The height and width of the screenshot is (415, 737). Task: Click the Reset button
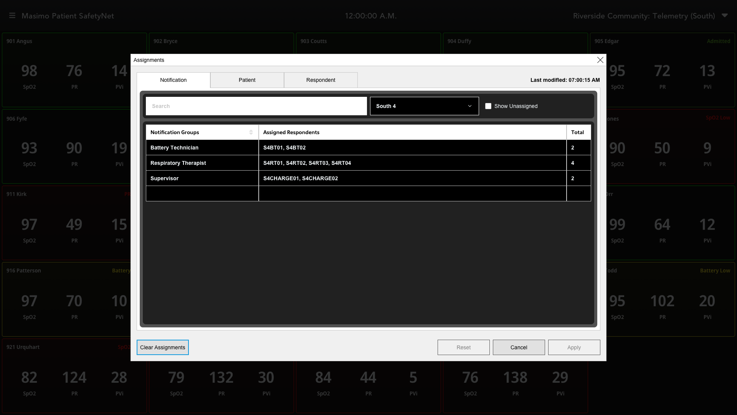coord(463,347)
